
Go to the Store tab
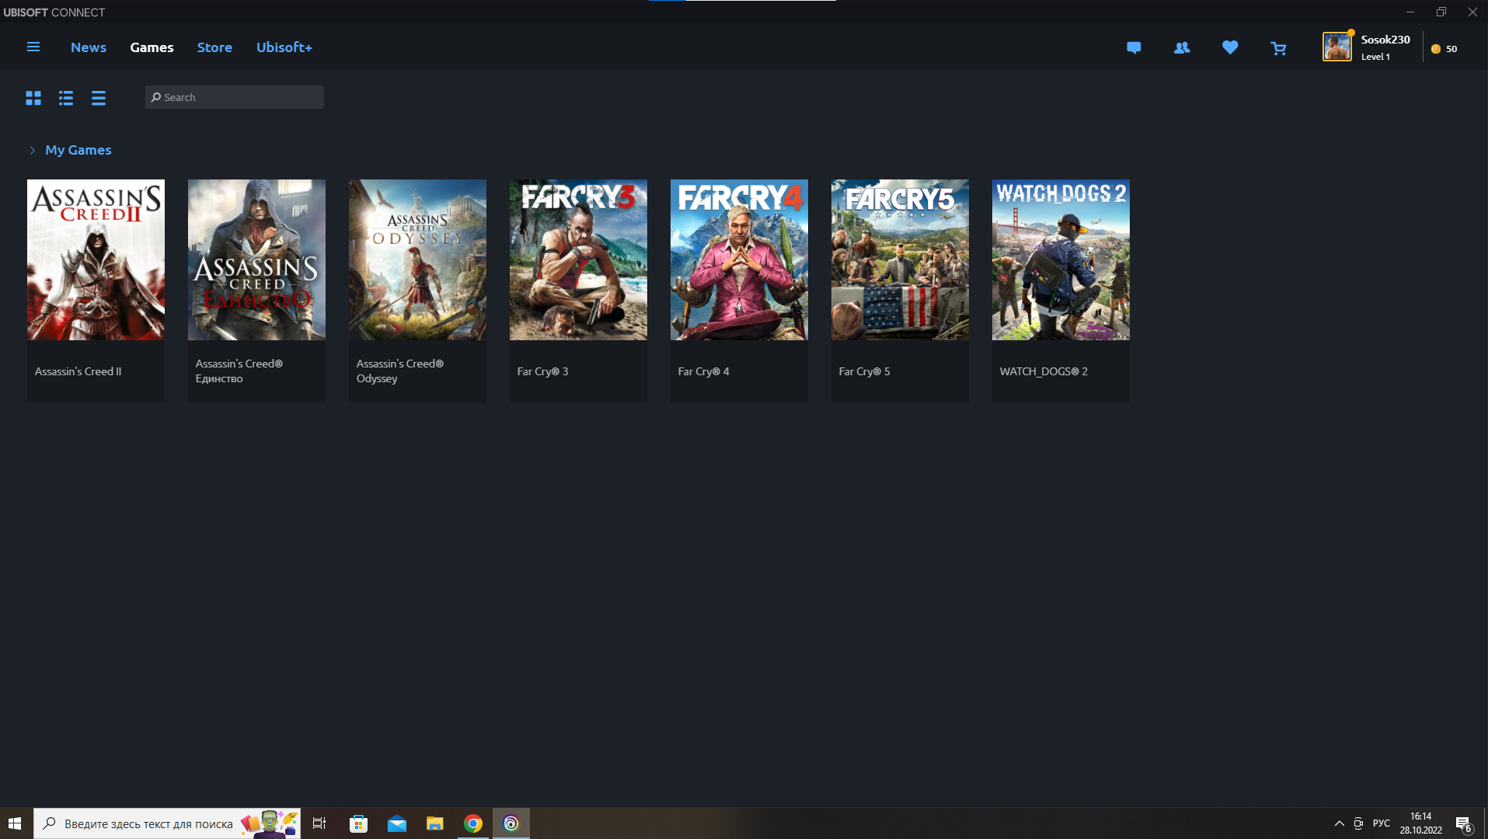click(x=214, y=47)
